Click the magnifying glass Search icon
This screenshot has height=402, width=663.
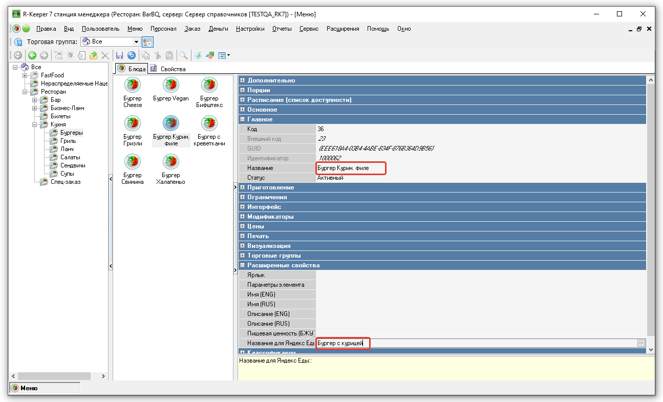click(183, 55)
